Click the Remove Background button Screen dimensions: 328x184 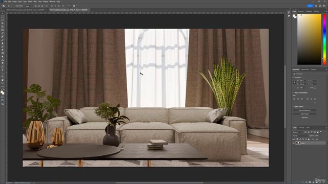[304, 110]
